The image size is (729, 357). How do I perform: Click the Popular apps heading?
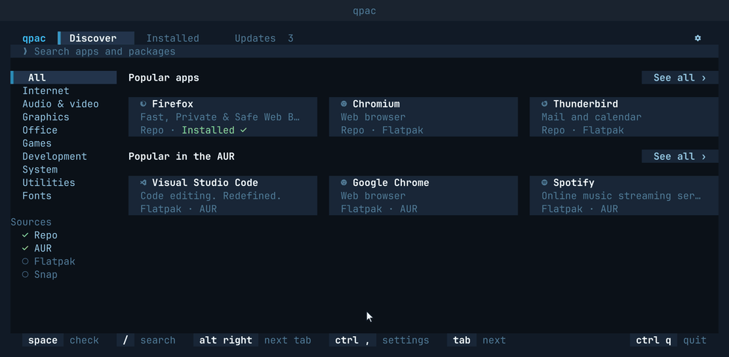coord(164,78)
